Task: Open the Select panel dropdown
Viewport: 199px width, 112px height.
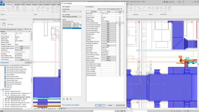Action: click(x=3, y=14)
